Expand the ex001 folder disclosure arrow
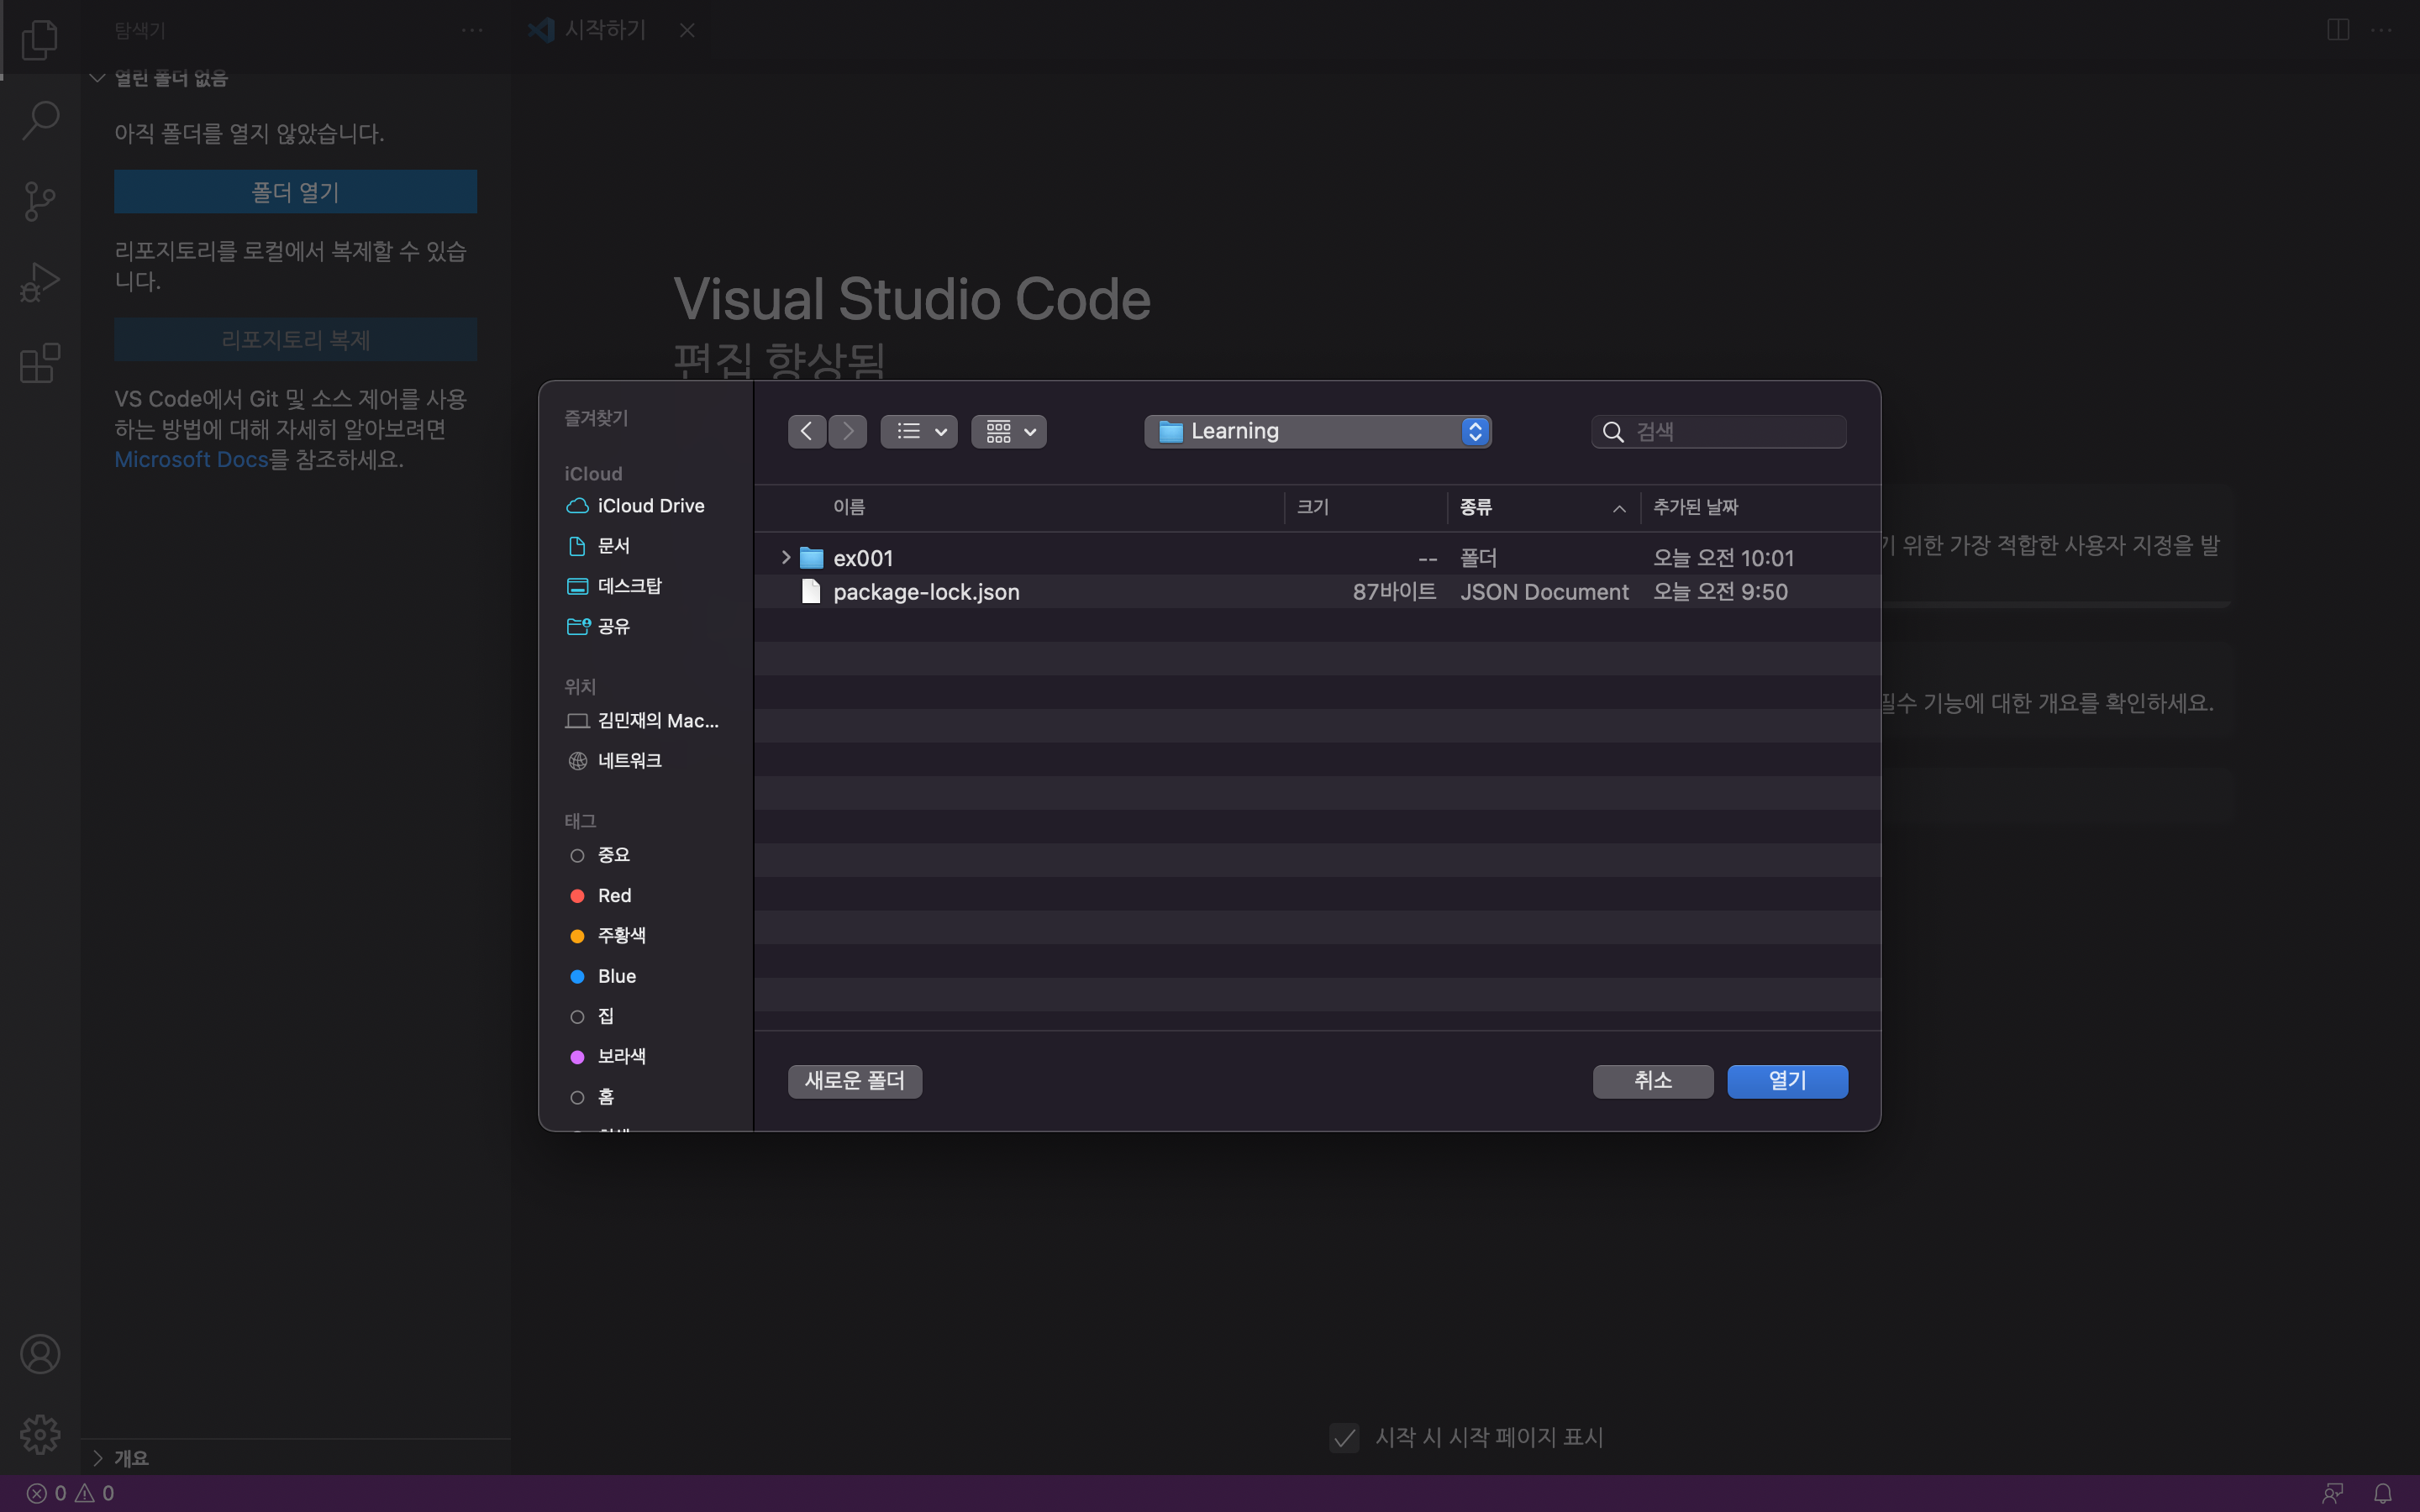Screen dimensions: 2420x1512 (x=785, y=558)
